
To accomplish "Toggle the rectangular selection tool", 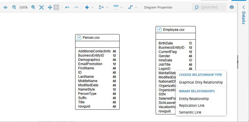I will click(56, 7).
